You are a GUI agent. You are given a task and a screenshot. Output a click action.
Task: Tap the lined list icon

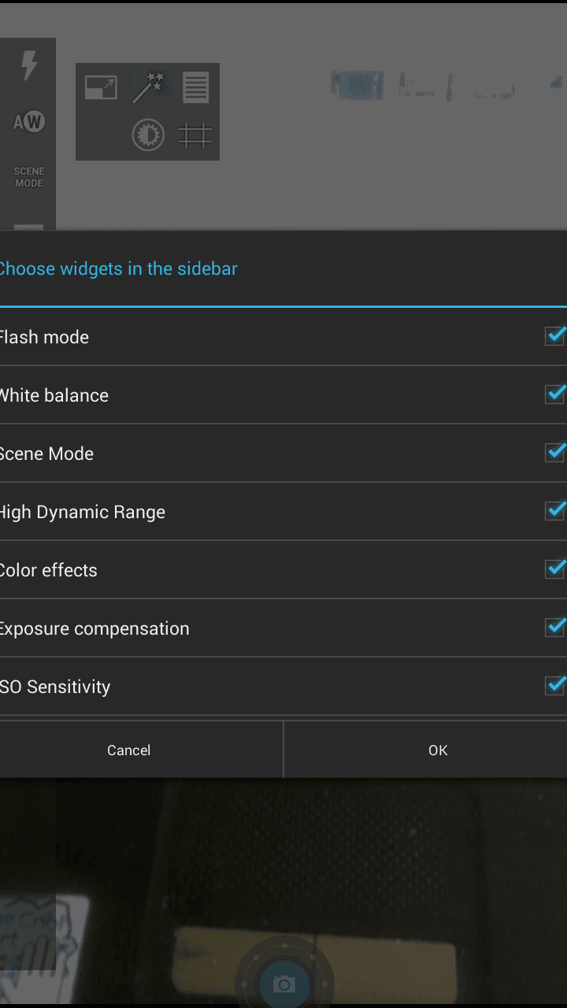point(195,87)
